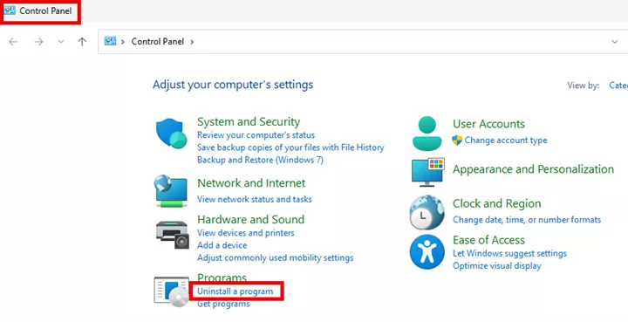Open Adjust commonly used mobility settings
Viewport: 628px width, 322px height.
coord(275,257)
